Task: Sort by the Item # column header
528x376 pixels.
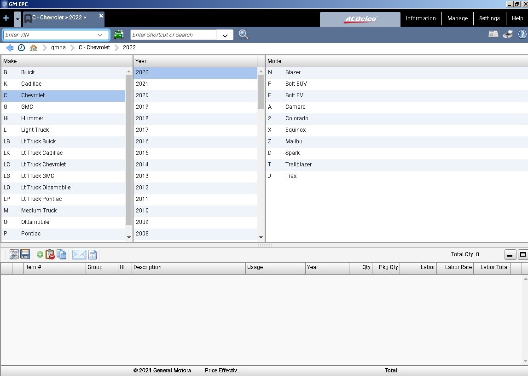Action: coord(55,268)
